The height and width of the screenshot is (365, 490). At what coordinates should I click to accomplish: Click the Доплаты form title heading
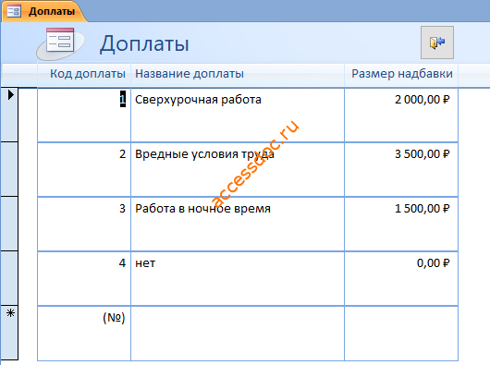coord(144,43)
